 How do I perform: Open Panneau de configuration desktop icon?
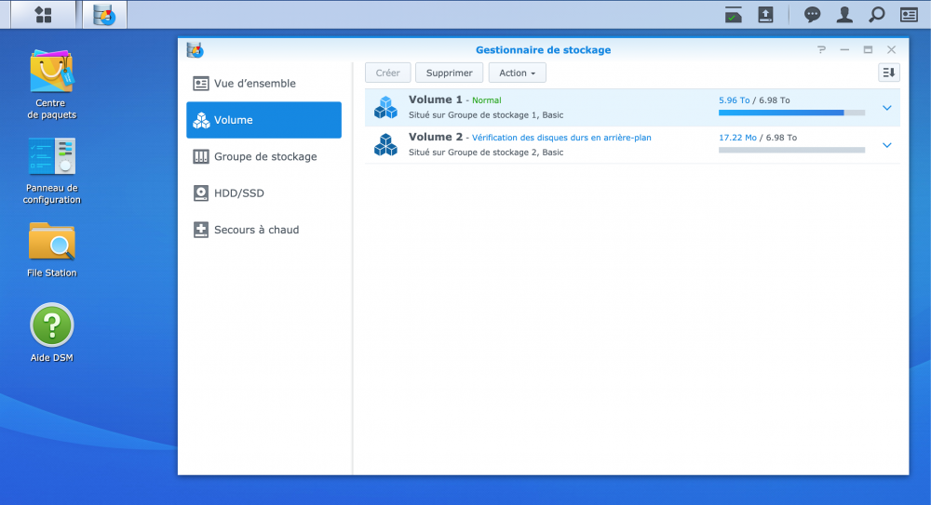point(51,171)
